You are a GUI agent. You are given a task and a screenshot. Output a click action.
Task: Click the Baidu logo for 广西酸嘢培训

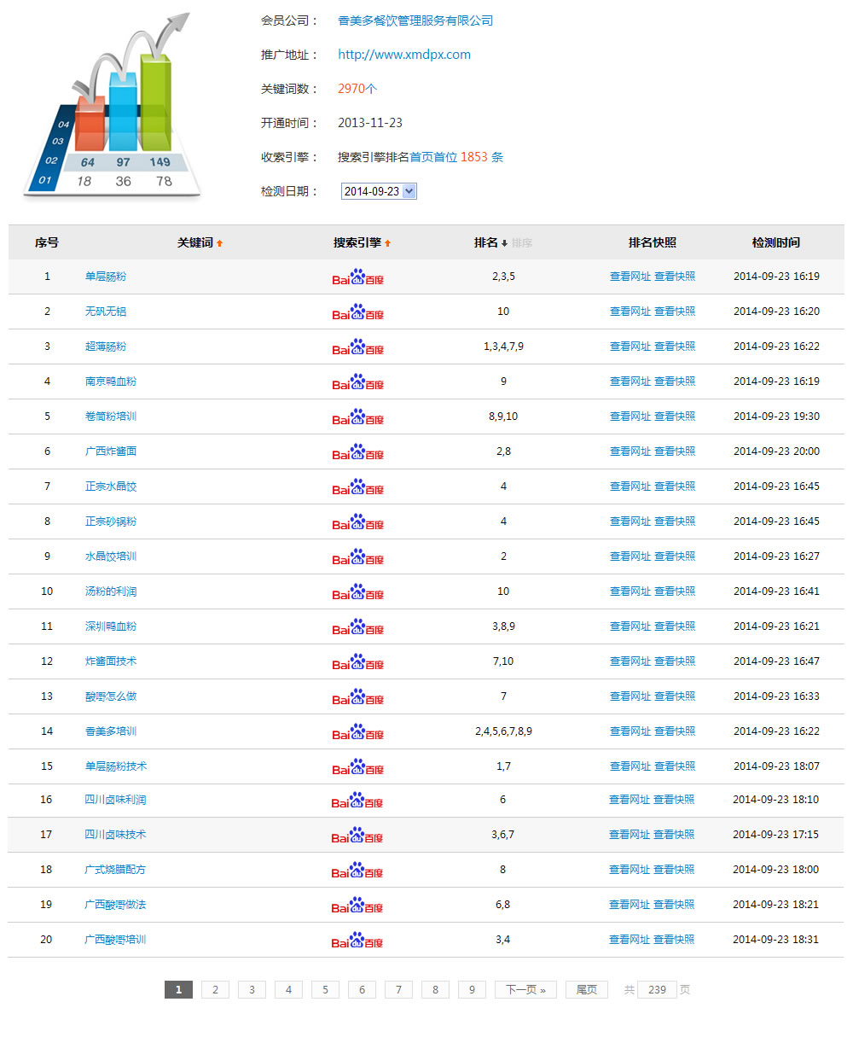pyautogui.click(x=357, y=941)
